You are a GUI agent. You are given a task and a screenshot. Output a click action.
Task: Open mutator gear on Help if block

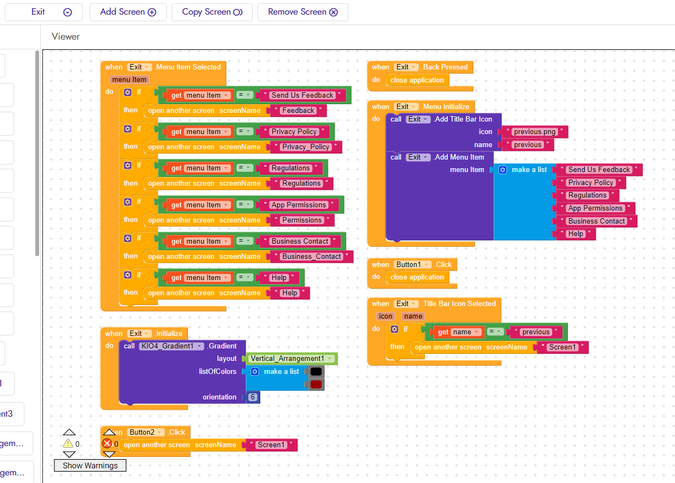click(128, 275)
